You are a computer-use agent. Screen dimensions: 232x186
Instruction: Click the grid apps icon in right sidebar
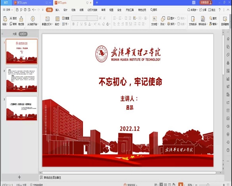click(228, 71)
